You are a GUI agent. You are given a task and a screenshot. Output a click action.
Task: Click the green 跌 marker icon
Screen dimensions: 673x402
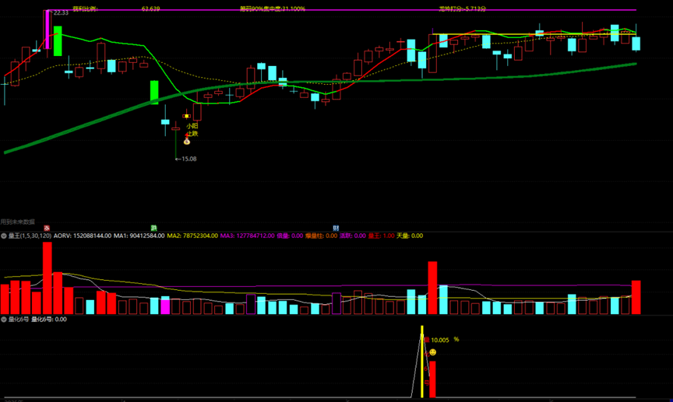(154, 228)
